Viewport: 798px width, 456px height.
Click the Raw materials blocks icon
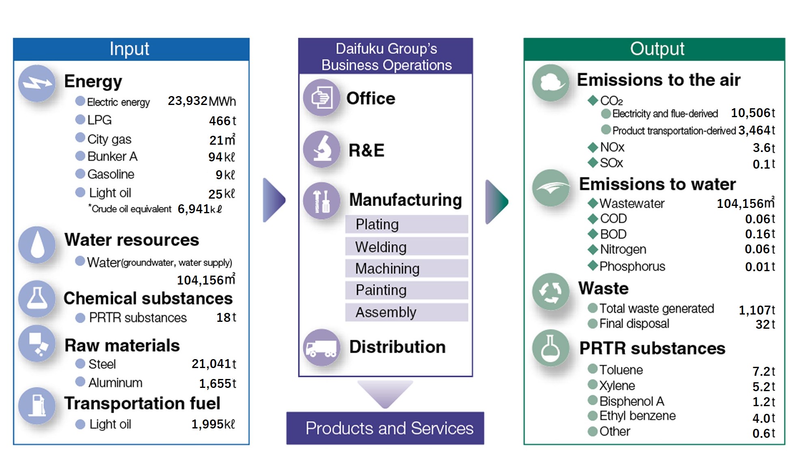coord(37,343)
